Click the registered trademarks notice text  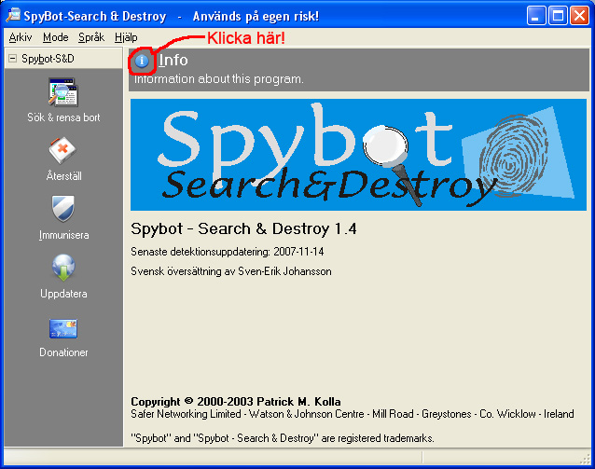283,438
